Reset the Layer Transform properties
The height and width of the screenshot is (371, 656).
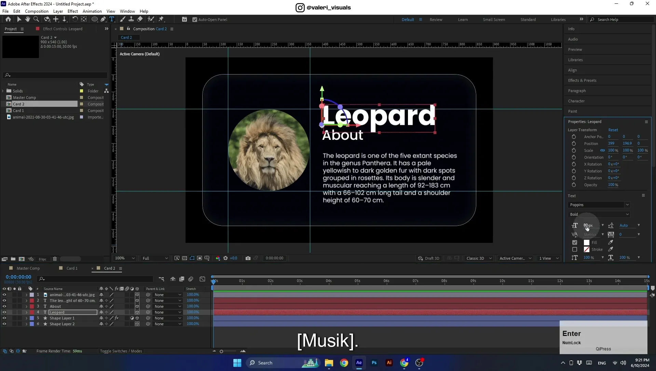pos(613,130)
